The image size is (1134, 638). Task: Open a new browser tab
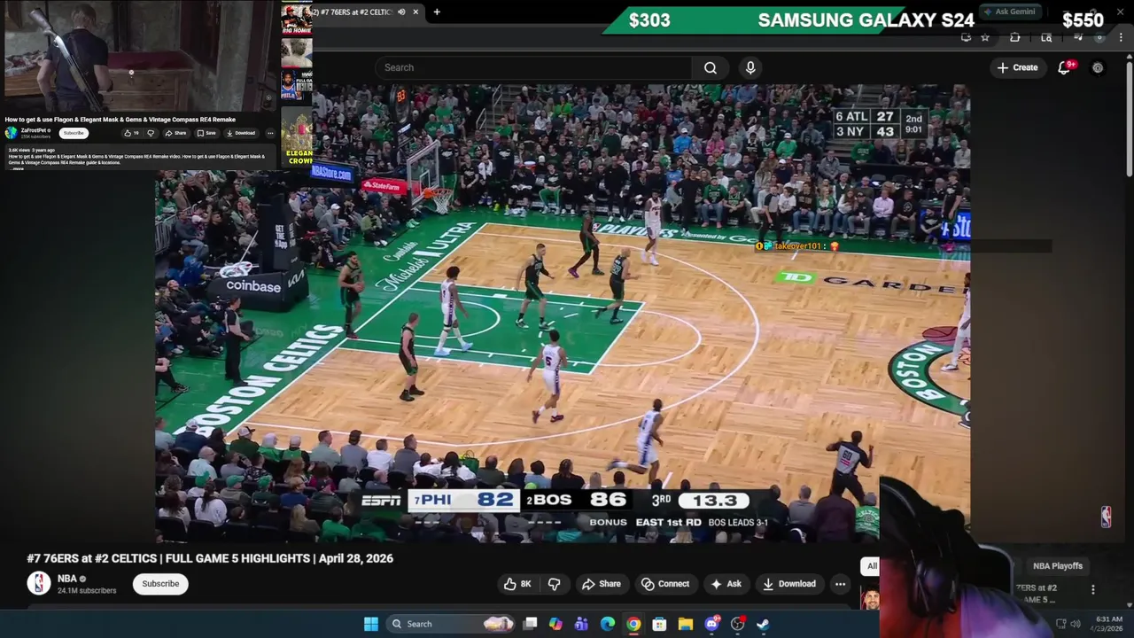click(x=437, y=12)
